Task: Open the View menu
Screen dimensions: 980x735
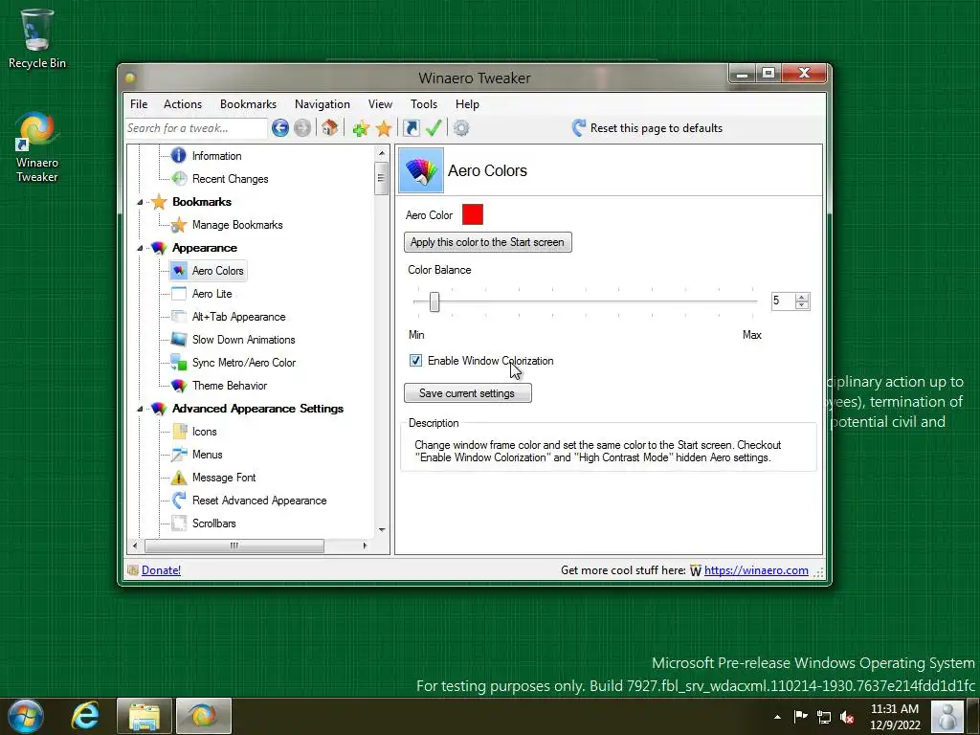Action: click(x=380, y=104)
